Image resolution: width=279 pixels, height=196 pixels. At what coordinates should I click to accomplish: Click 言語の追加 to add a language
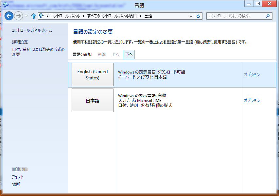(x=82, y=54)
